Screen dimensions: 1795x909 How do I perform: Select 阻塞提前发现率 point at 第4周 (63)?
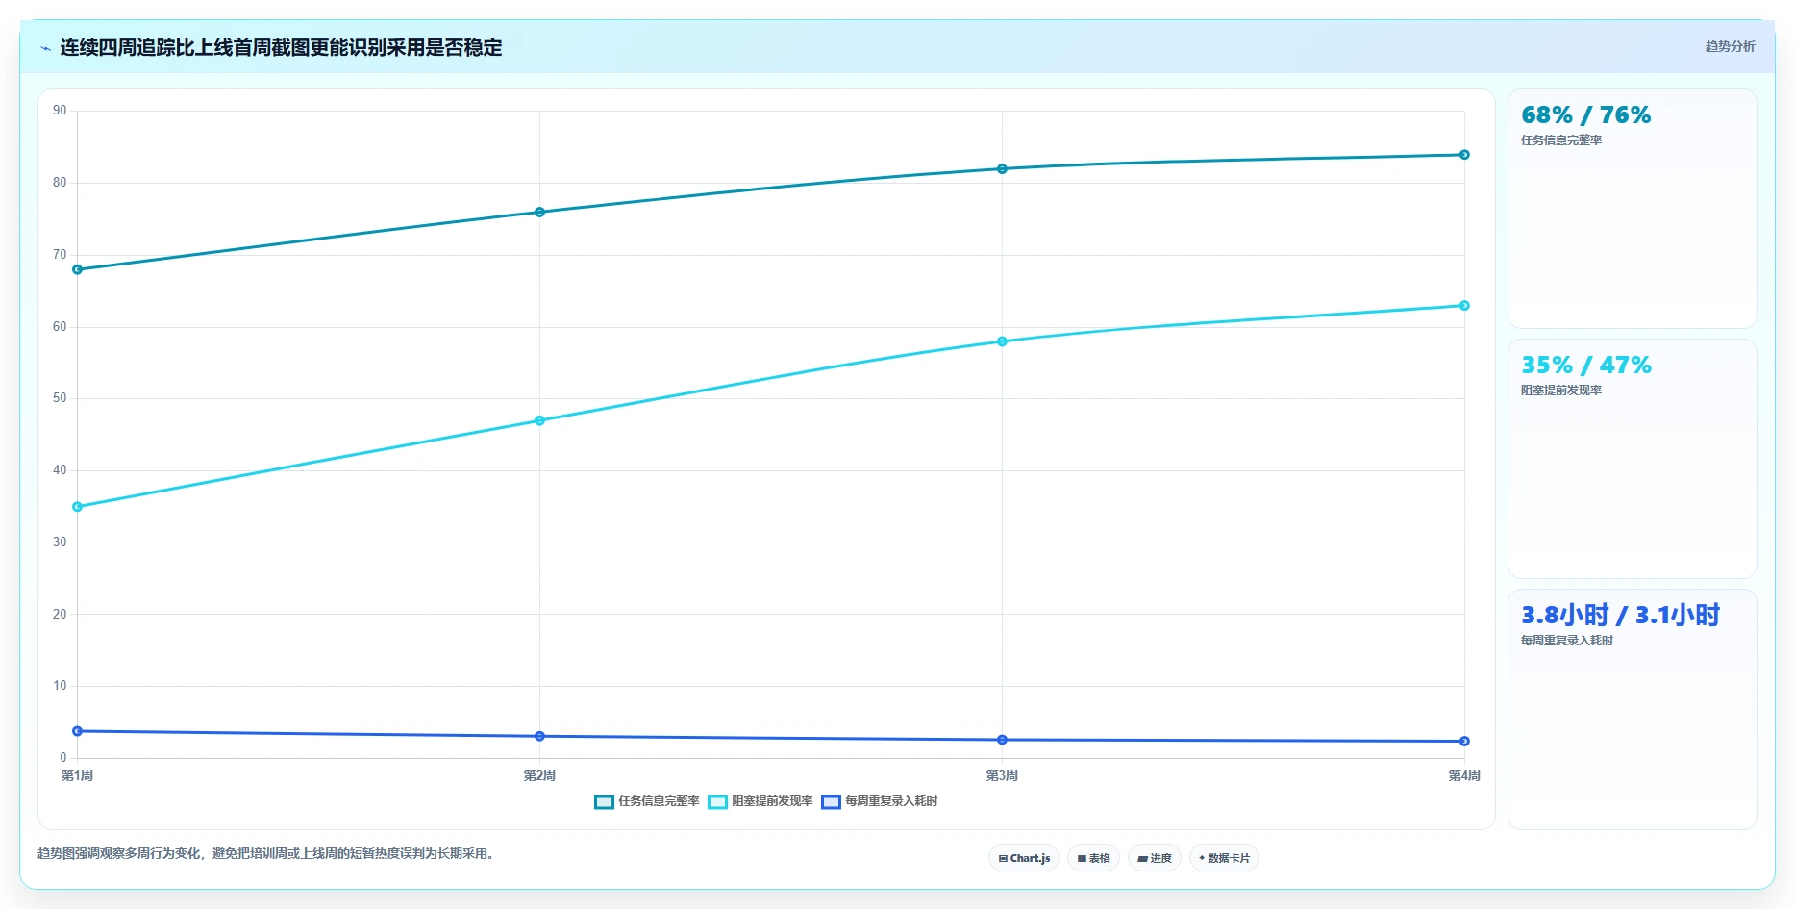1464,306
